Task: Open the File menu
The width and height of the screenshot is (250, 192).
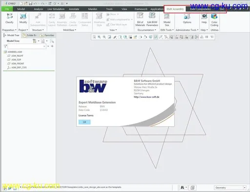Action: [x=7, y=9]
